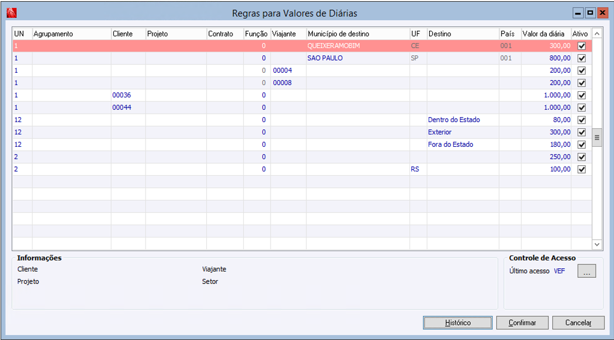Toggle Ativo checkbox for cliente 00036 row

point(582,95)
